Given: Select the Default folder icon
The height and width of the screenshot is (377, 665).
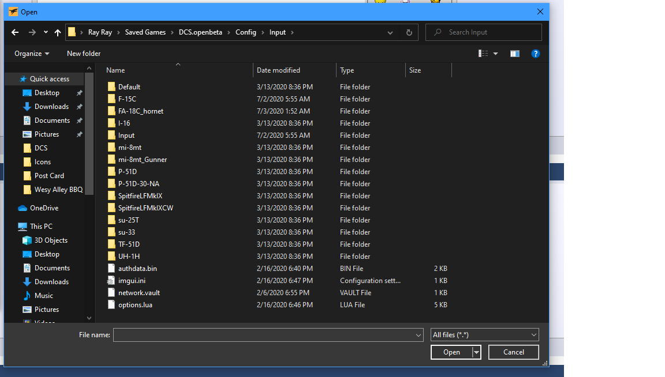Looking at the screenshot, I should point(111,87).
